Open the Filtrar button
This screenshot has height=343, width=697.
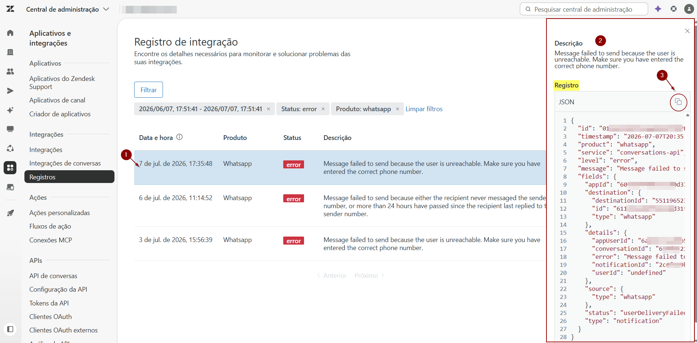(x=148, y=90)
